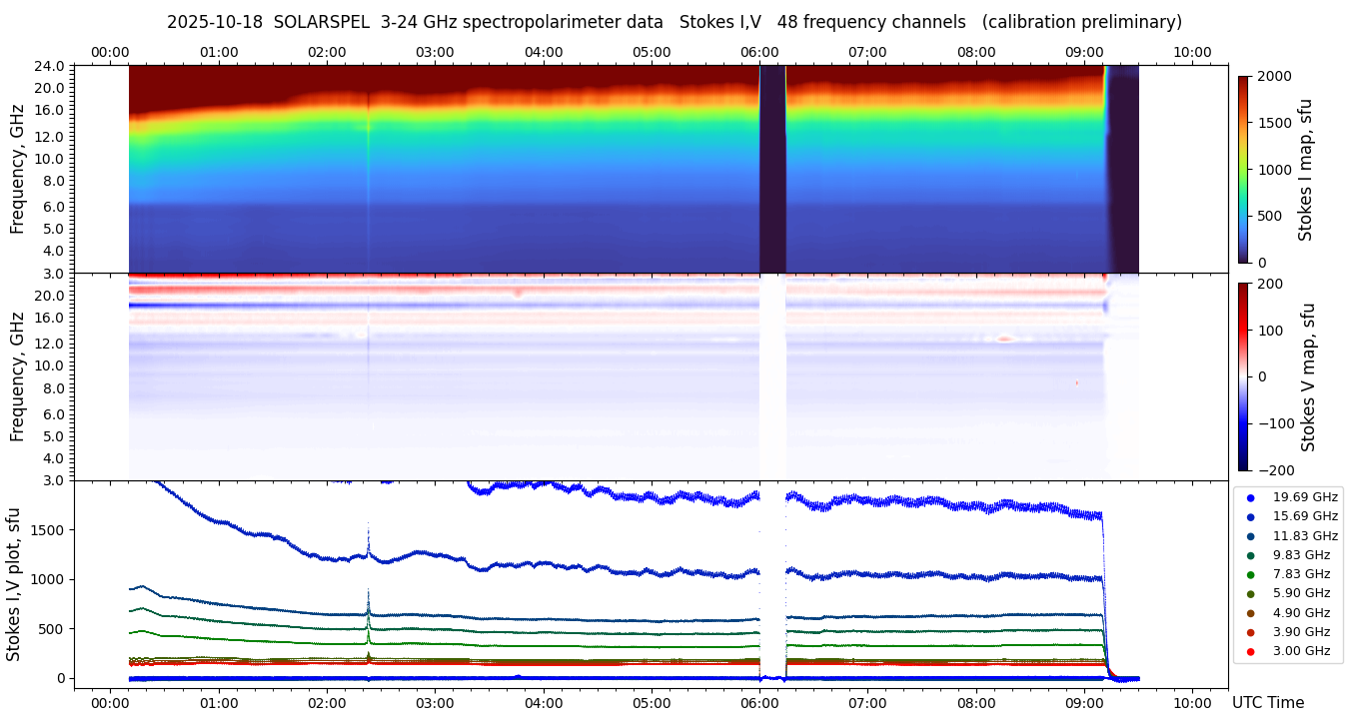Click the 19.69 GHz legend marker dot
This screenshot has height=724, width=1349.
coord(1250,497)
